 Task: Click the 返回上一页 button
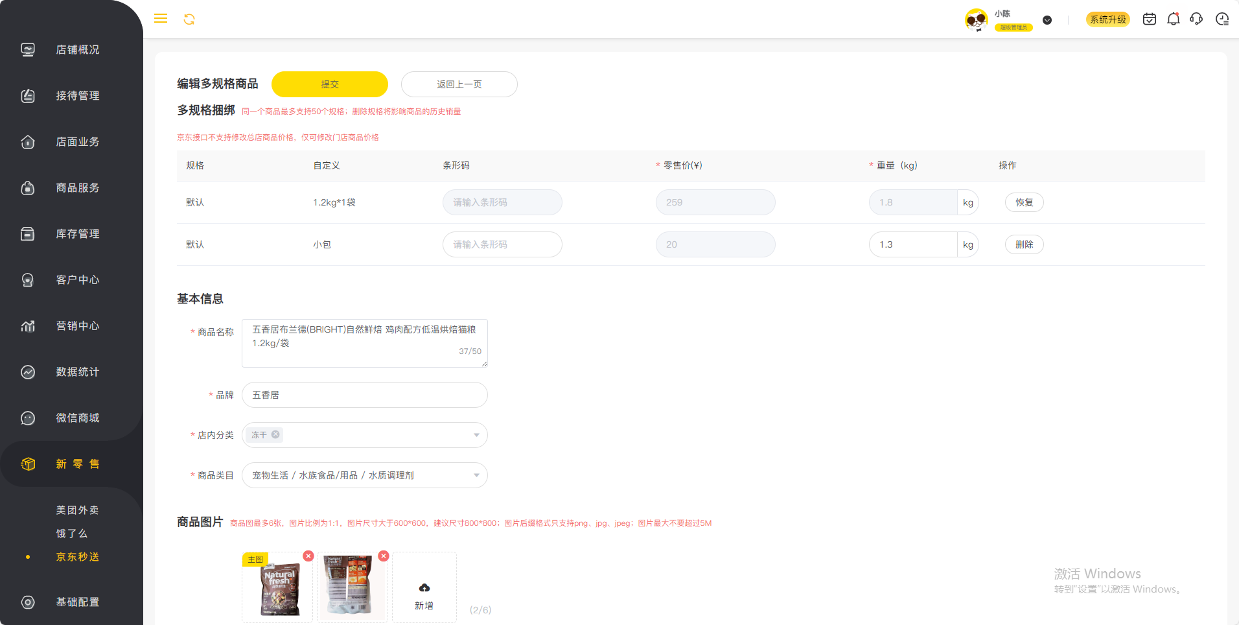click(x=459, y=84)
